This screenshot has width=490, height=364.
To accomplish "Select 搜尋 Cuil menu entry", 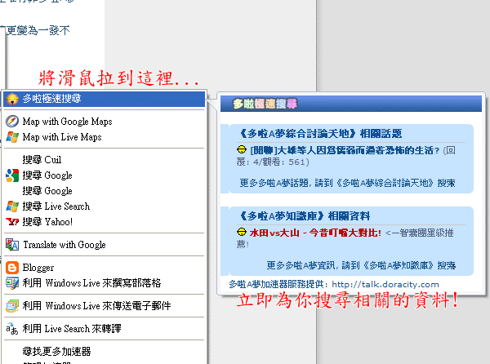I will (x=105, y=159).
